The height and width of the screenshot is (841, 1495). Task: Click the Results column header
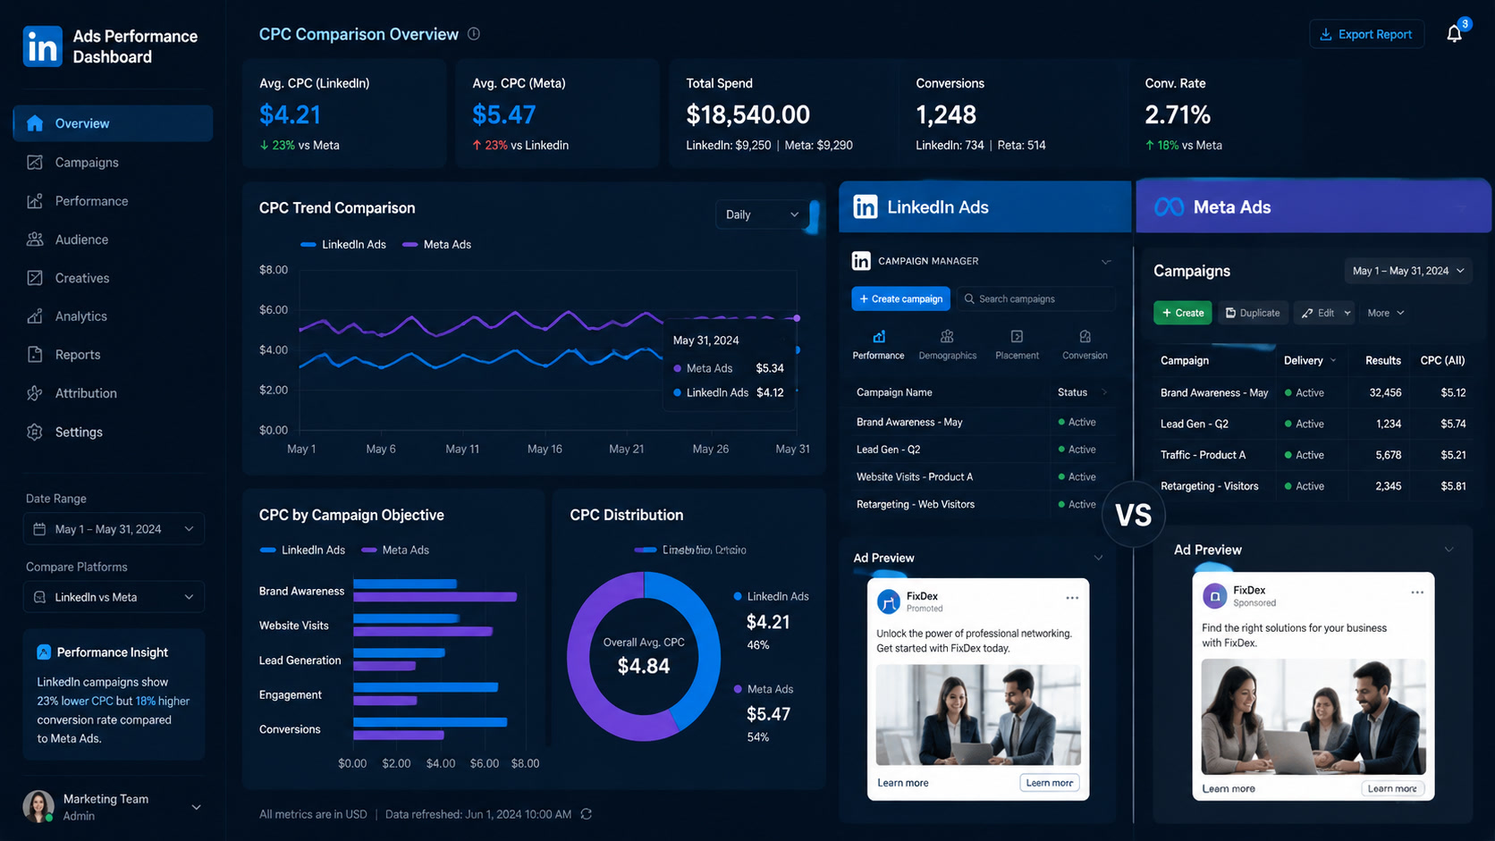pyautogui.click(x=1382, y=360)
